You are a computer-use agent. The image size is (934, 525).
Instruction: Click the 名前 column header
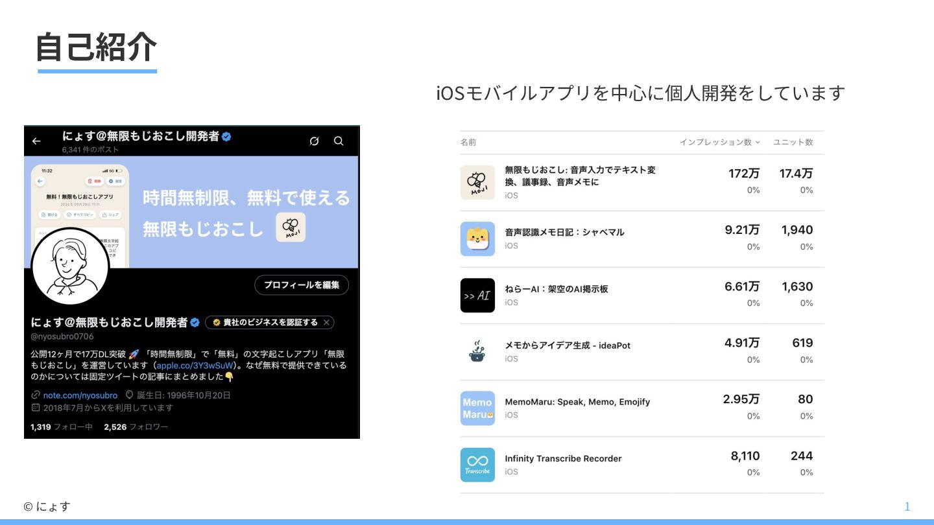468,142
